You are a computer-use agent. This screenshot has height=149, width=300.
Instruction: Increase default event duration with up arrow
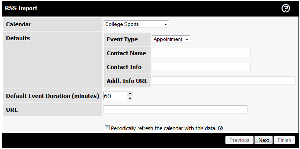pos(130,94)
